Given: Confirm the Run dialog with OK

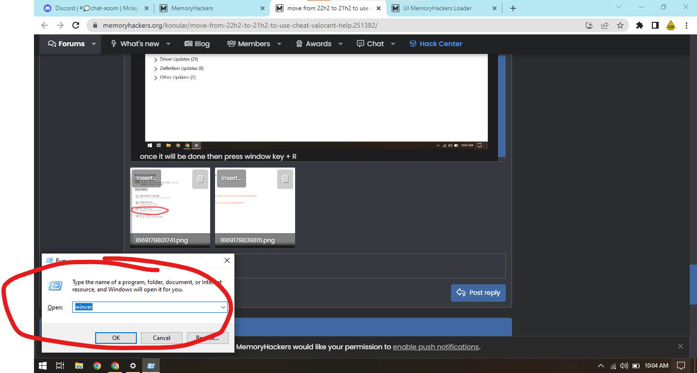Looking at the screenshot, I should pyautogui.click(x=116, y=338).
